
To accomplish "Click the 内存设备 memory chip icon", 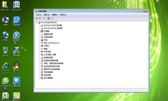I will pyautogui.click(x=42, y=52).
